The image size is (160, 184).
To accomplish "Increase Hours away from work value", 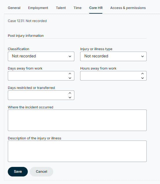I will pos(142,74).
